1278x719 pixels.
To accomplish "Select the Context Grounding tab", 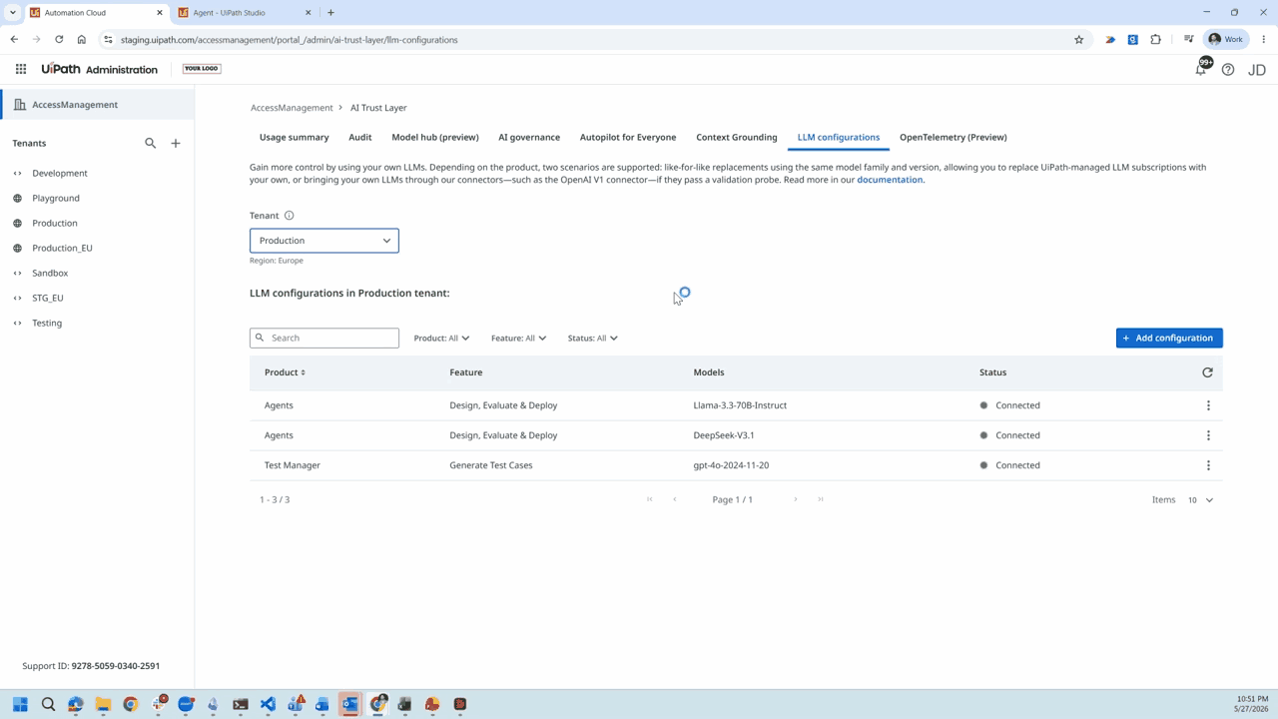I will pyautogui.click(x=737, y=138).
